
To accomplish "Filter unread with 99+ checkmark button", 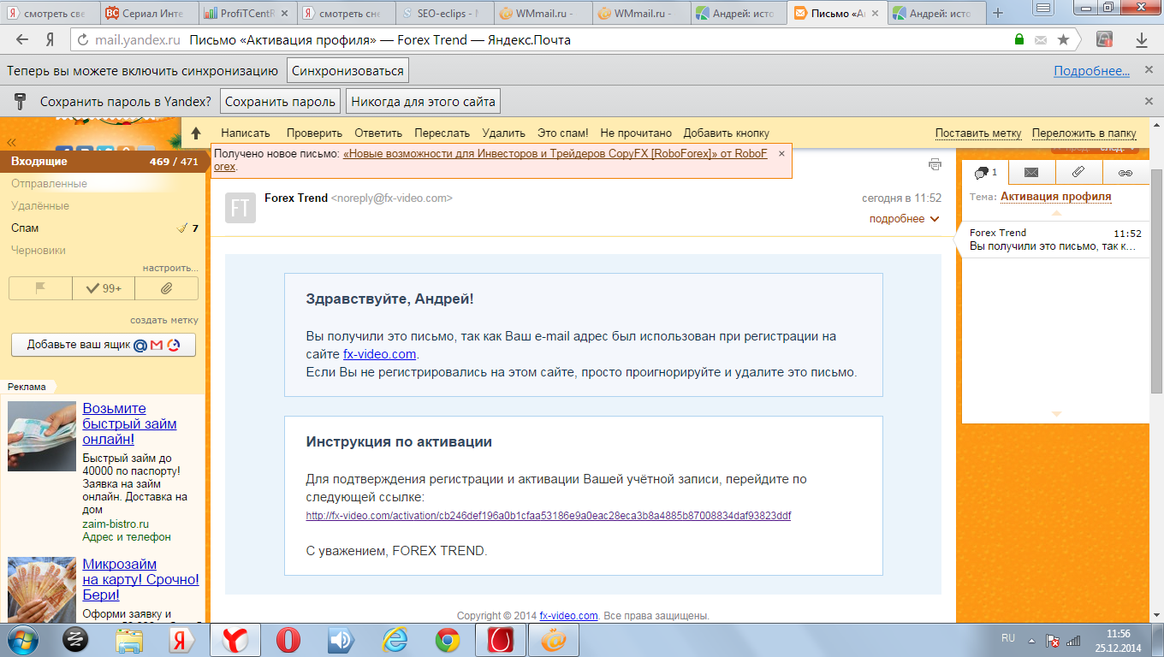I will click(104, 288).
